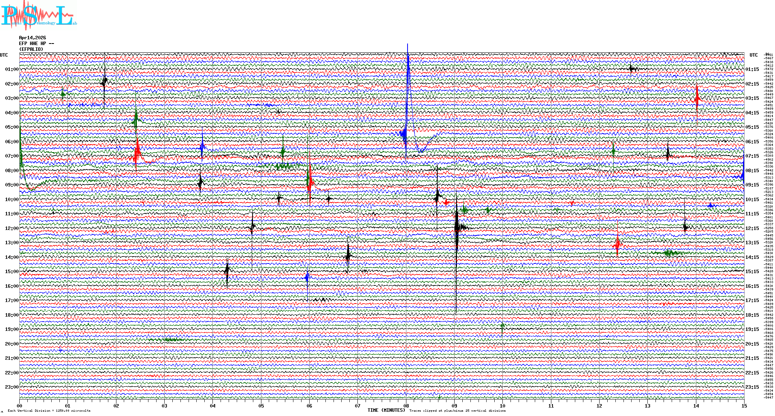Click the TIME (MINUTES) axis title
This screenshot has width=775, height=416.
pyautogui.click(x=386, y=410)
